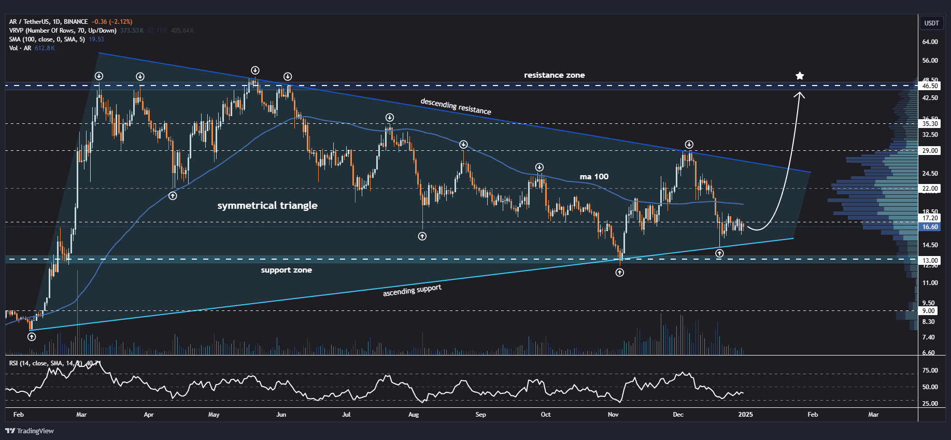Screen dimensions: 951x440
Task: Click the down-arrow marker above the late-August peak
Action: pos(464,144)
